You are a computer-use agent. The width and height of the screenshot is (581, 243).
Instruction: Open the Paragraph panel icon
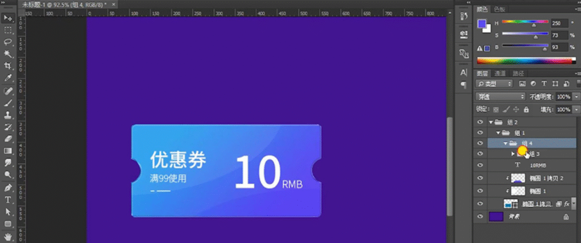[x=464, y=85]
